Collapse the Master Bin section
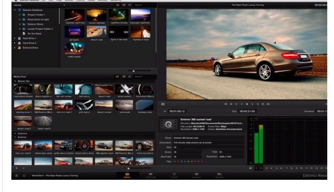Viewport: 334px width, 192px height. [x=15, y=82]
